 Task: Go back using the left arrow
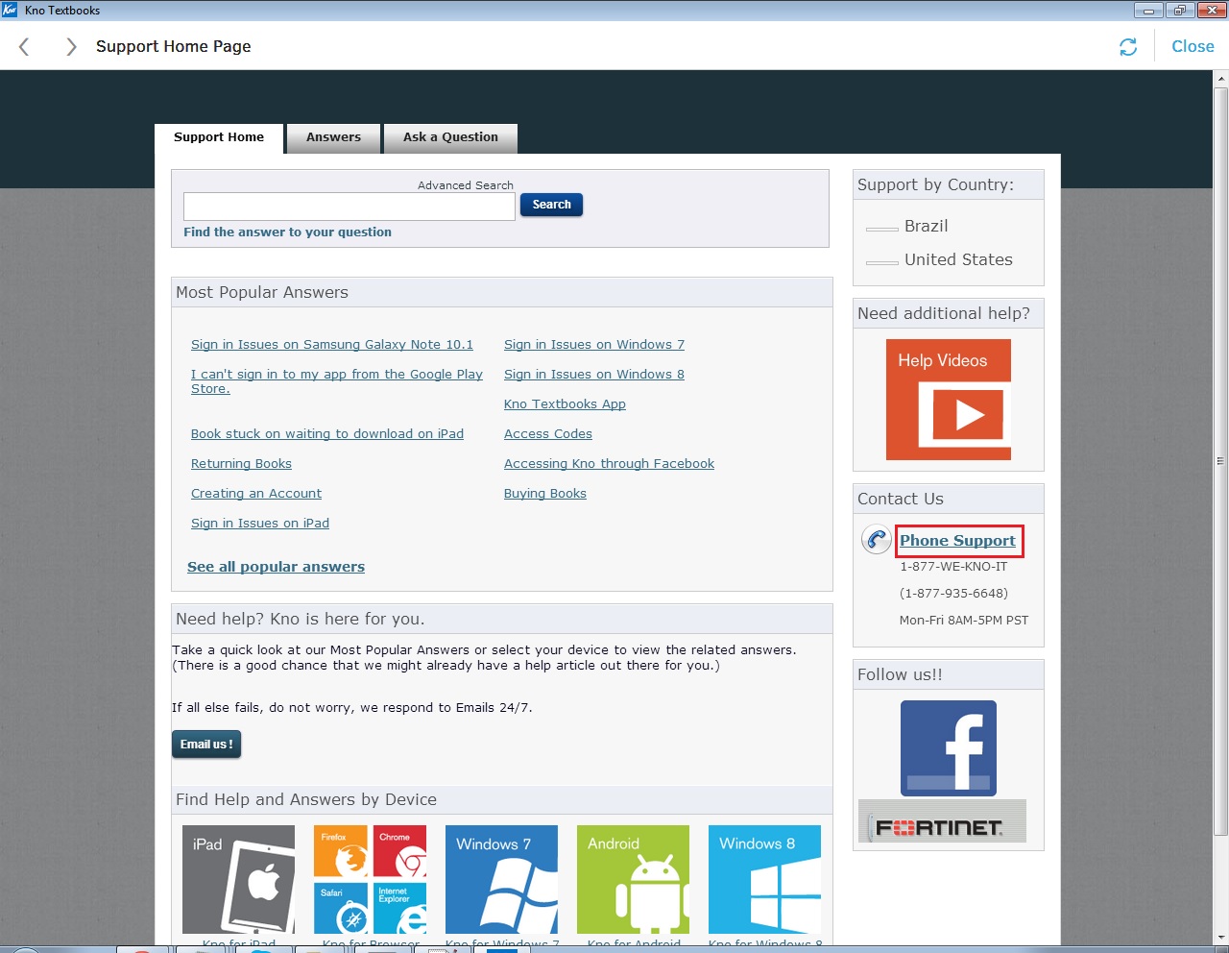click(x=25, y=46)
